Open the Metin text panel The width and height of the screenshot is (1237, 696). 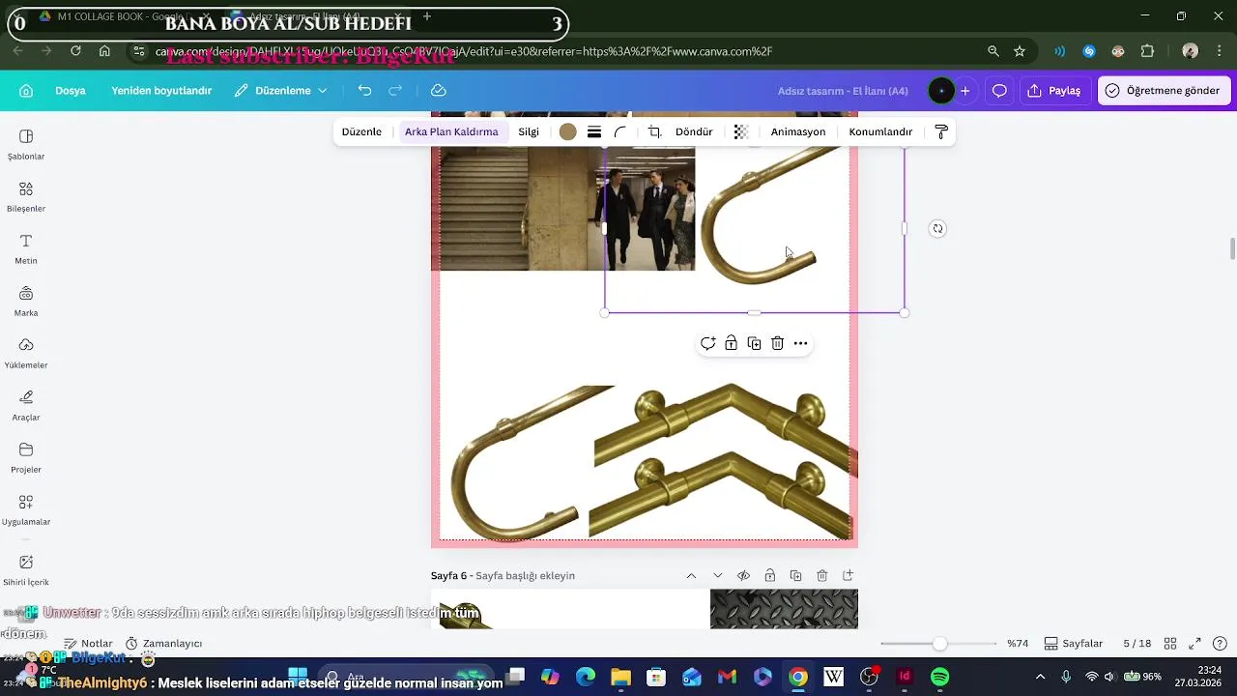[26, 248]
